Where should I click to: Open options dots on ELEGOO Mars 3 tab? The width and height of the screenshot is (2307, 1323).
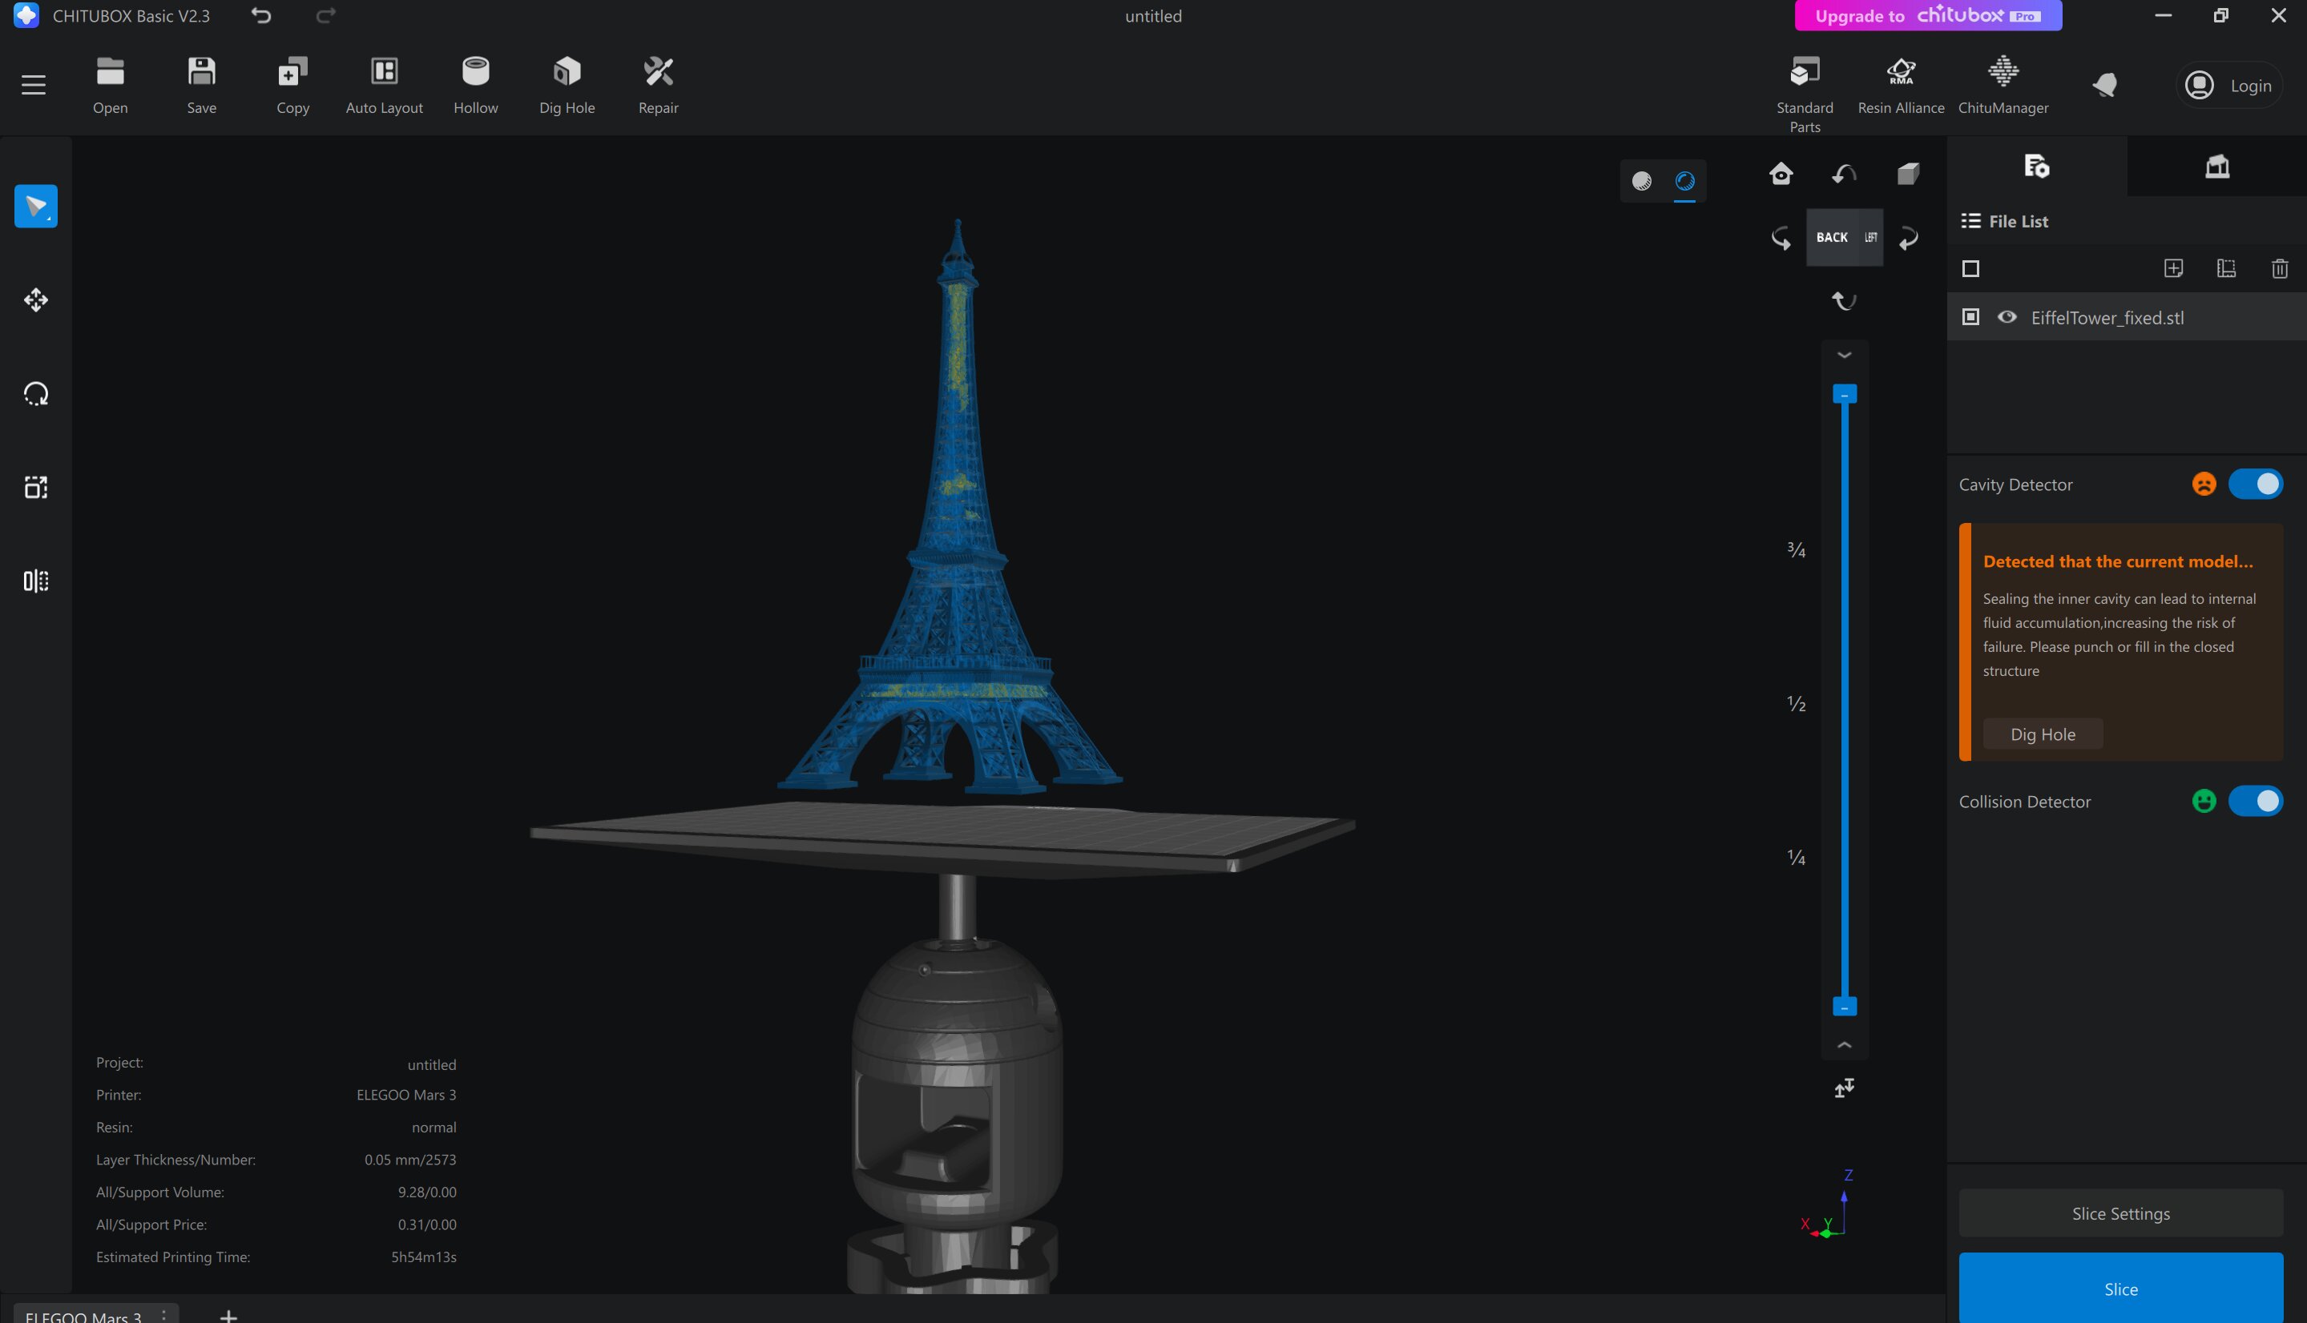pos(163,1316)
